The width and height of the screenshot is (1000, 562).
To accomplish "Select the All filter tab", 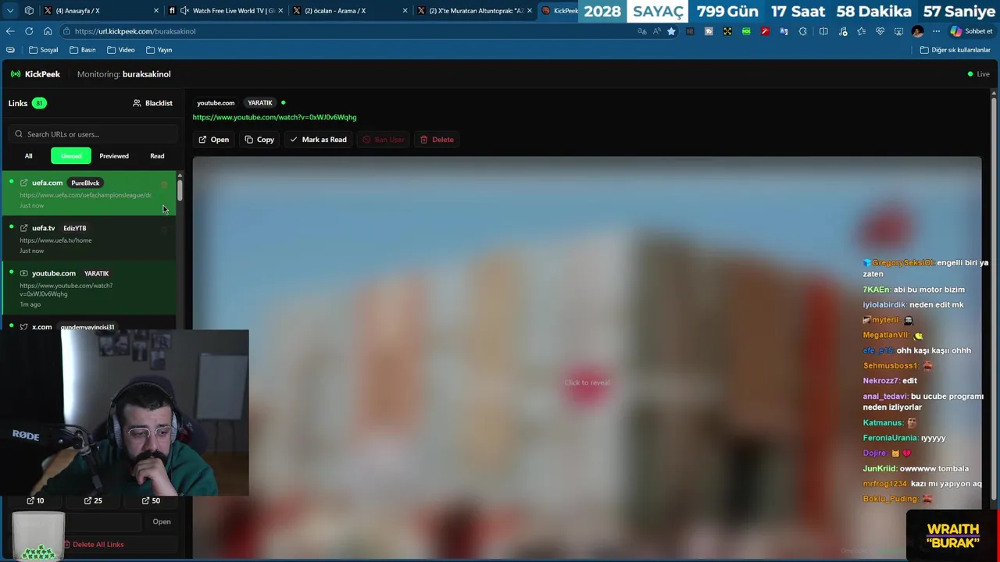I will point(28,156).
